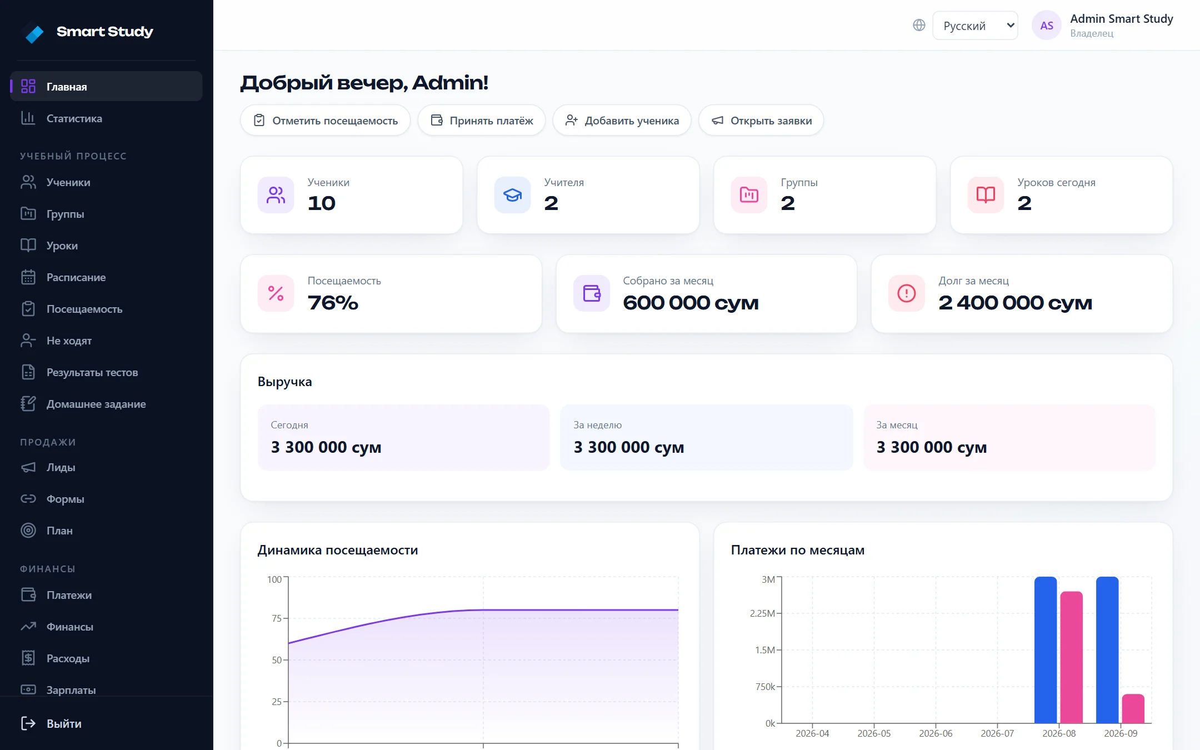Open Результаты тестов document icon
Image resolution: width=1200 pixels, height=750 pixels.
coord(28,372)
